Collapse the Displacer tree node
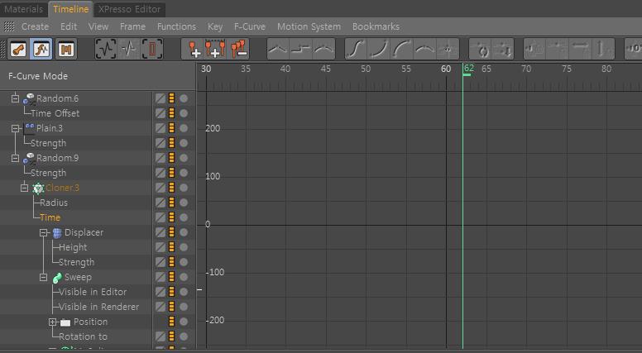This screenshot has height=353, width=642. point(43,232)
